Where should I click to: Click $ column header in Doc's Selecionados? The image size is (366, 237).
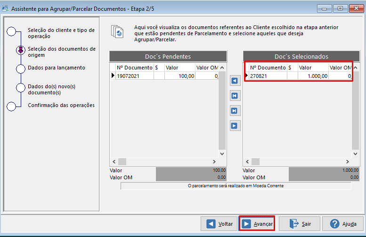[x=293, y=68]
